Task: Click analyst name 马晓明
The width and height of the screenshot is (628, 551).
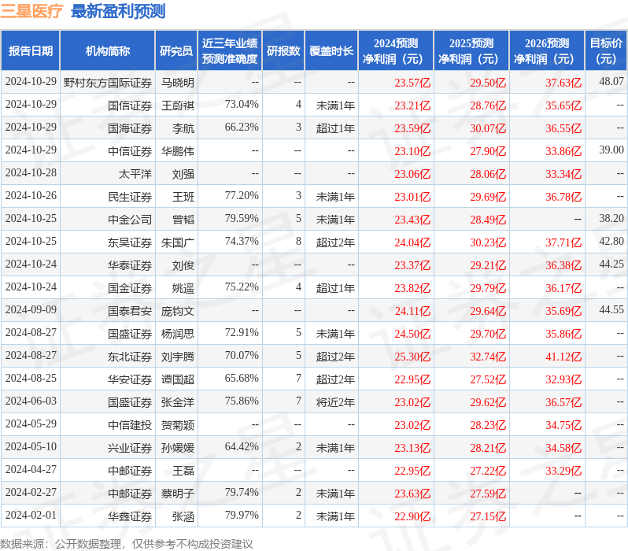Action: pos(177,83)
